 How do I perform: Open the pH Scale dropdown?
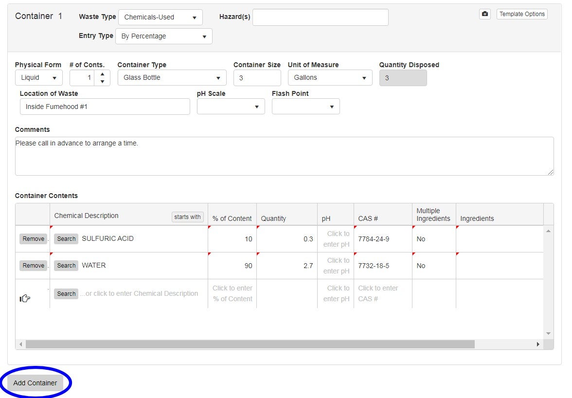pyautogui.click(x=231, y=106)
